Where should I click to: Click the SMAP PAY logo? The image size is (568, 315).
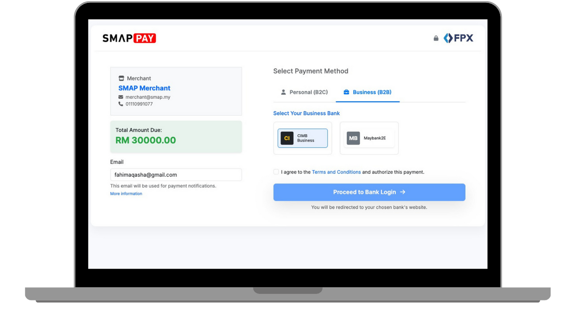129,38
